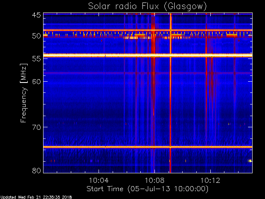Click the 45 frequency tick label
The width and height of the screenshot is (265, 199).
point(36,15)
